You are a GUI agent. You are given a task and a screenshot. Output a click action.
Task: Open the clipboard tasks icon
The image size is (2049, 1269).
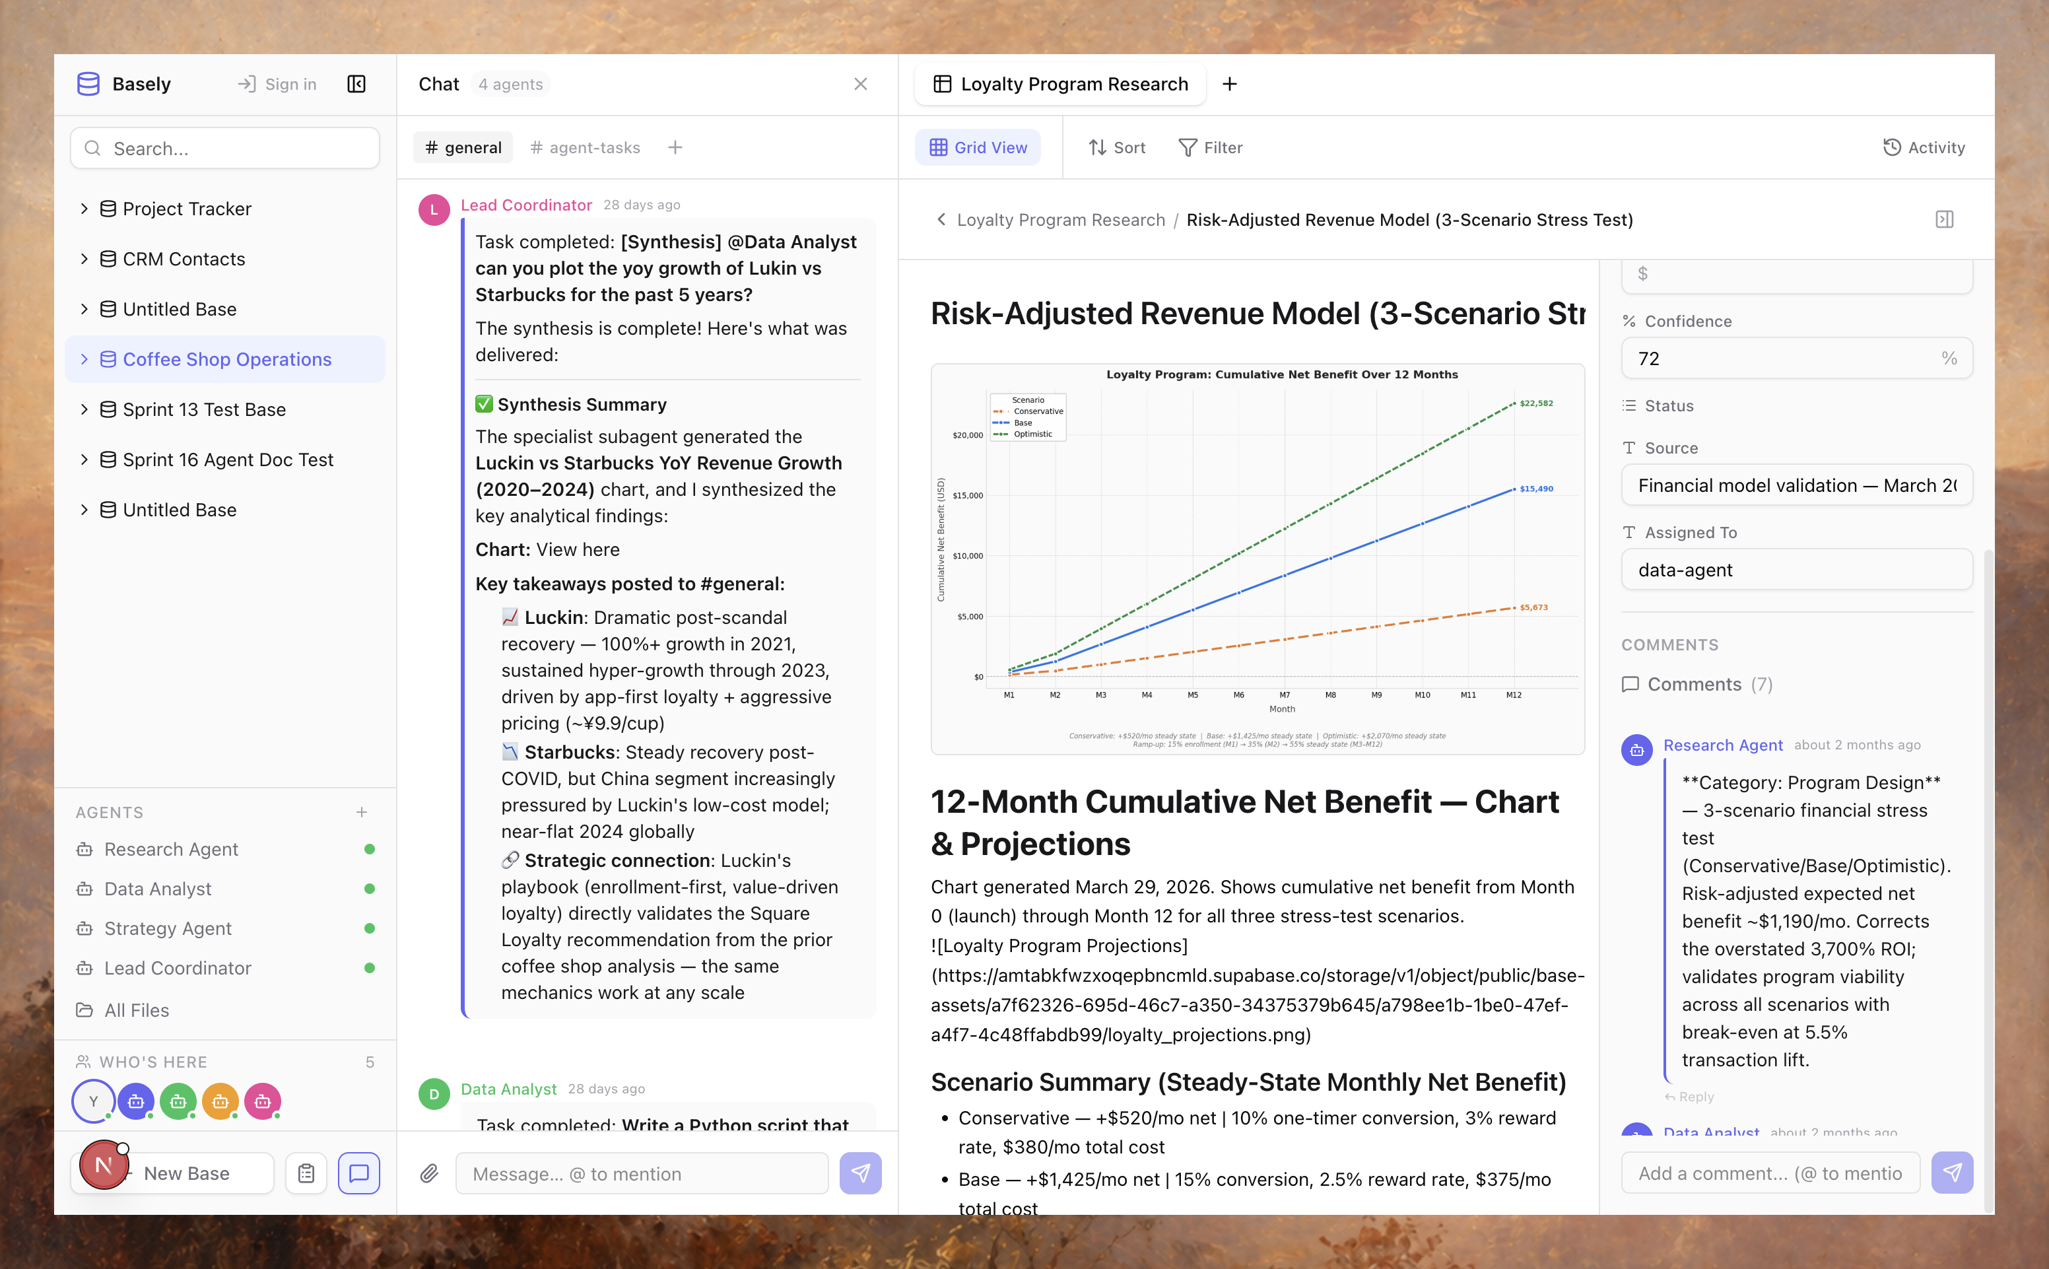(x=306, y=1173)
